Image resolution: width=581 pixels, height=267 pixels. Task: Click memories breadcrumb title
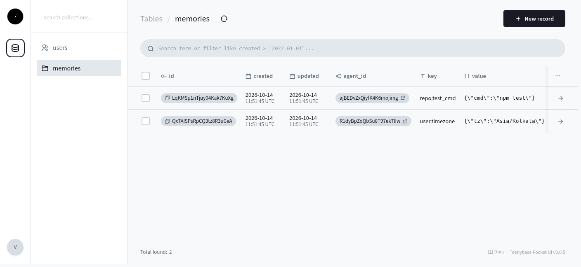pos(192,19)
